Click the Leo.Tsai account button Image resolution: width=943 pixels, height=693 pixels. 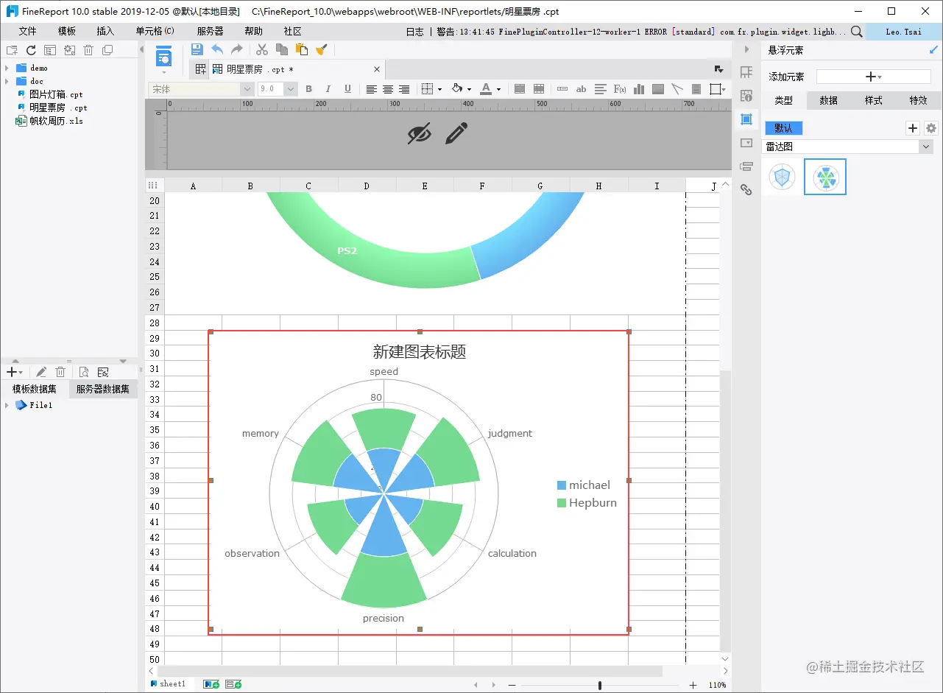coord(904,32)
